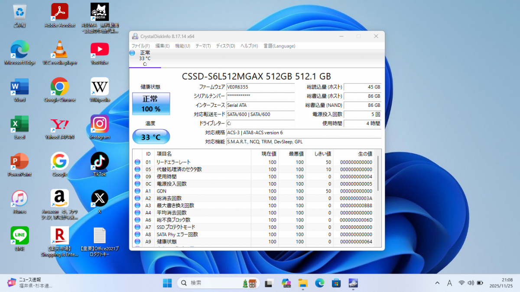The image size is (520, 292).
Task: Click the 正常 100 % health status button
Action: (151, 104)
